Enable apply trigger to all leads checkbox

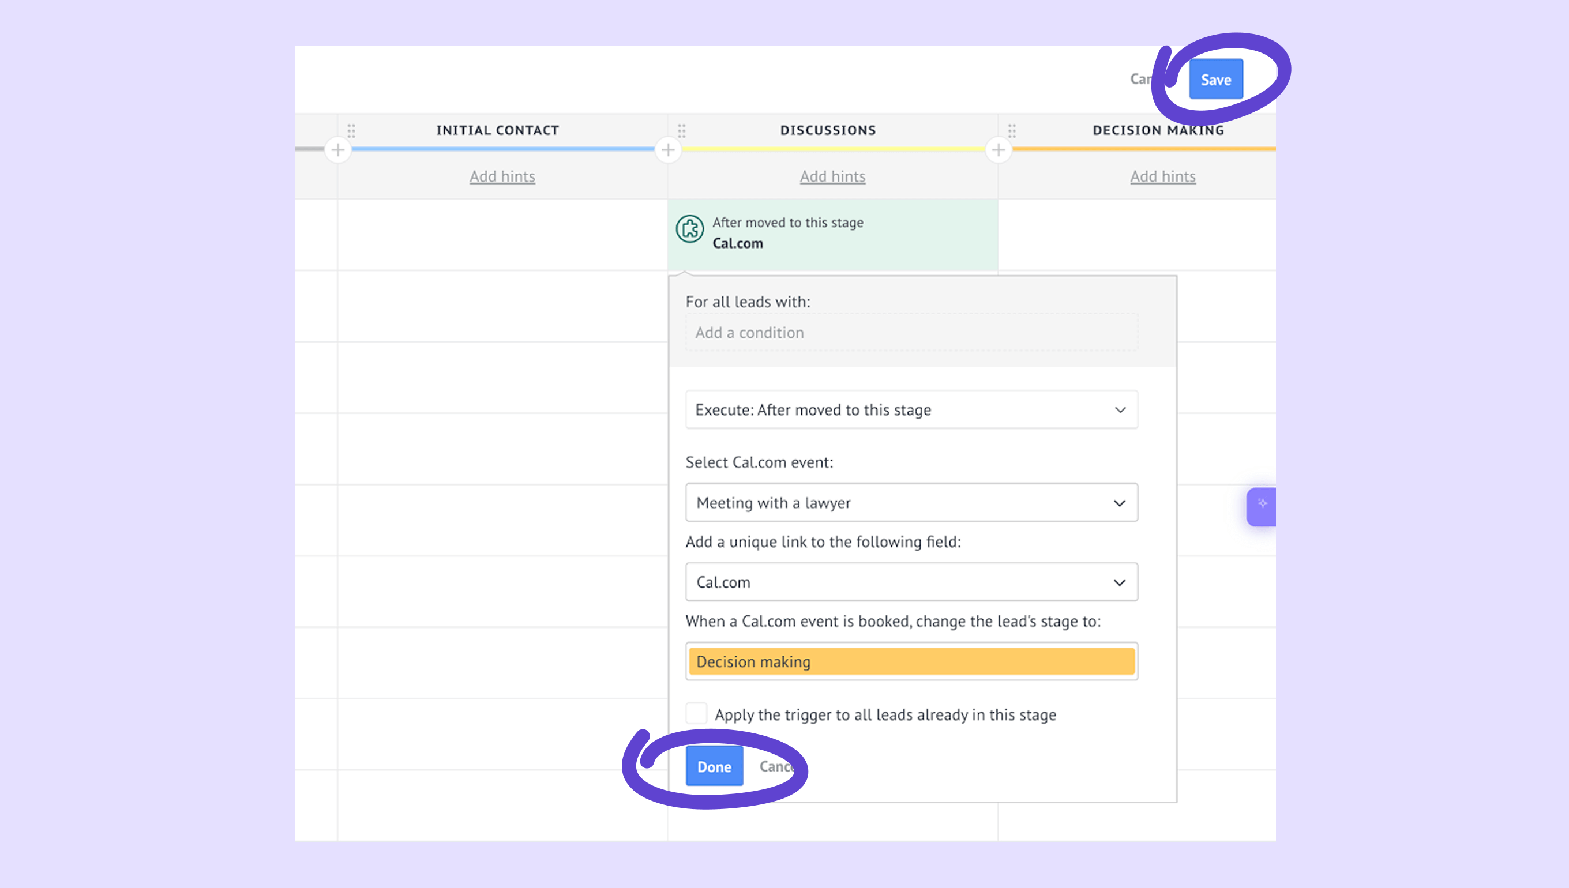click(696, 713)
